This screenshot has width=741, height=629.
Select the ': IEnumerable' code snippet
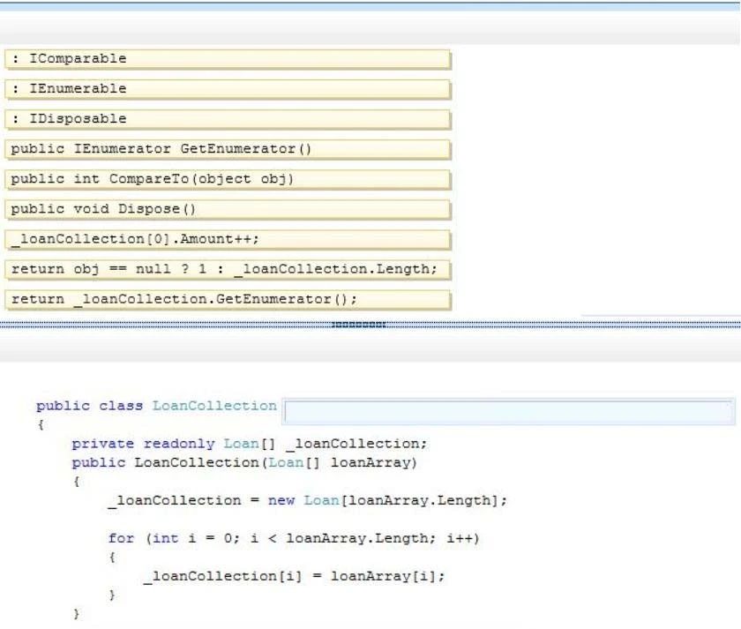(x=228, y=89)
